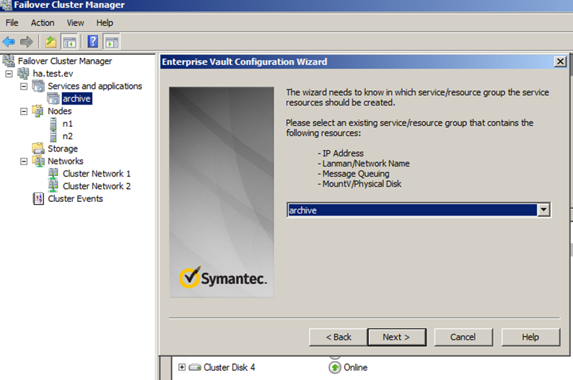Click the Failover Cluster Manager title bar icon
Screen dimensions: 573x380
6,5
